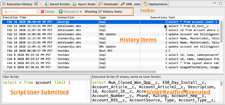Viewport: 225px width, 105px height.
Task: Click the Dataloads tab icon
Action: pos(100,4)
